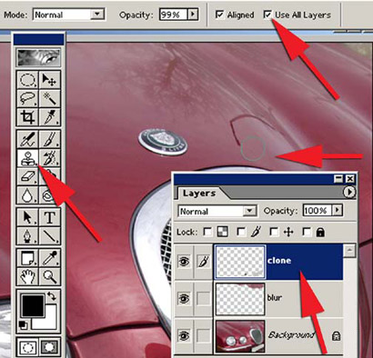
Task: Enable lock all checkbox
Action: [x=307, y=232]
